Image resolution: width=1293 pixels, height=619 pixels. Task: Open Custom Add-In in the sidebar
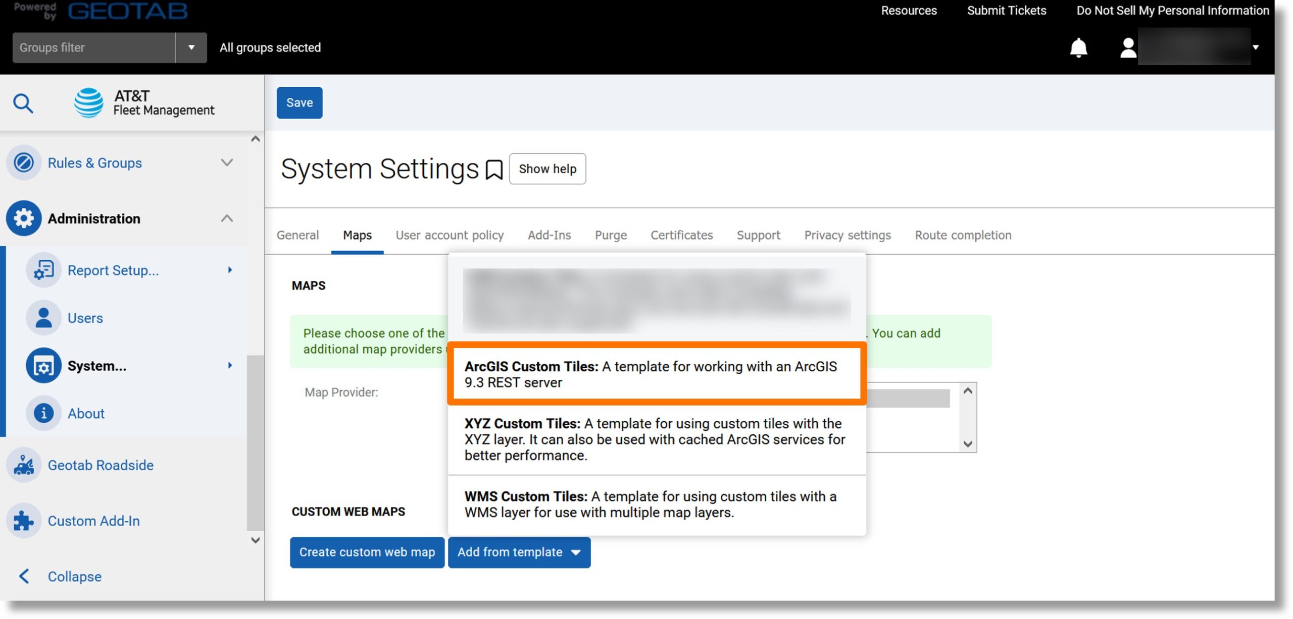click(93, 521)
